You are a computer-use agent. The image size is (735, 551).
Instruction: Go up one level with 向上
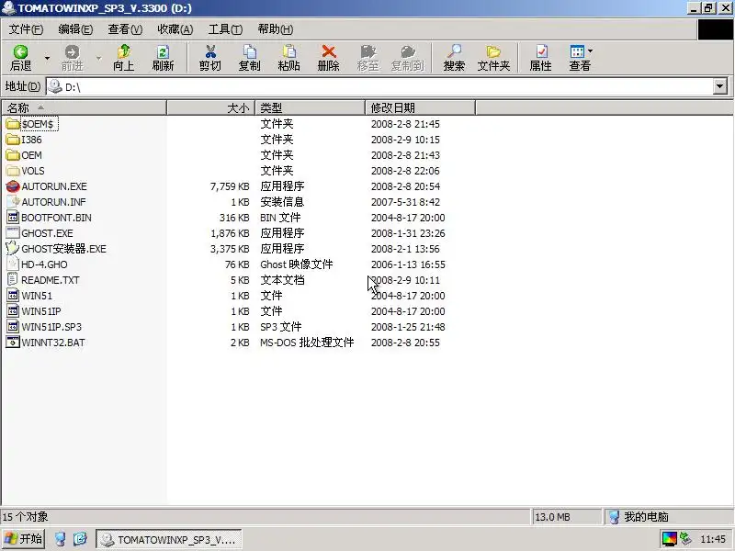[123, 58]
